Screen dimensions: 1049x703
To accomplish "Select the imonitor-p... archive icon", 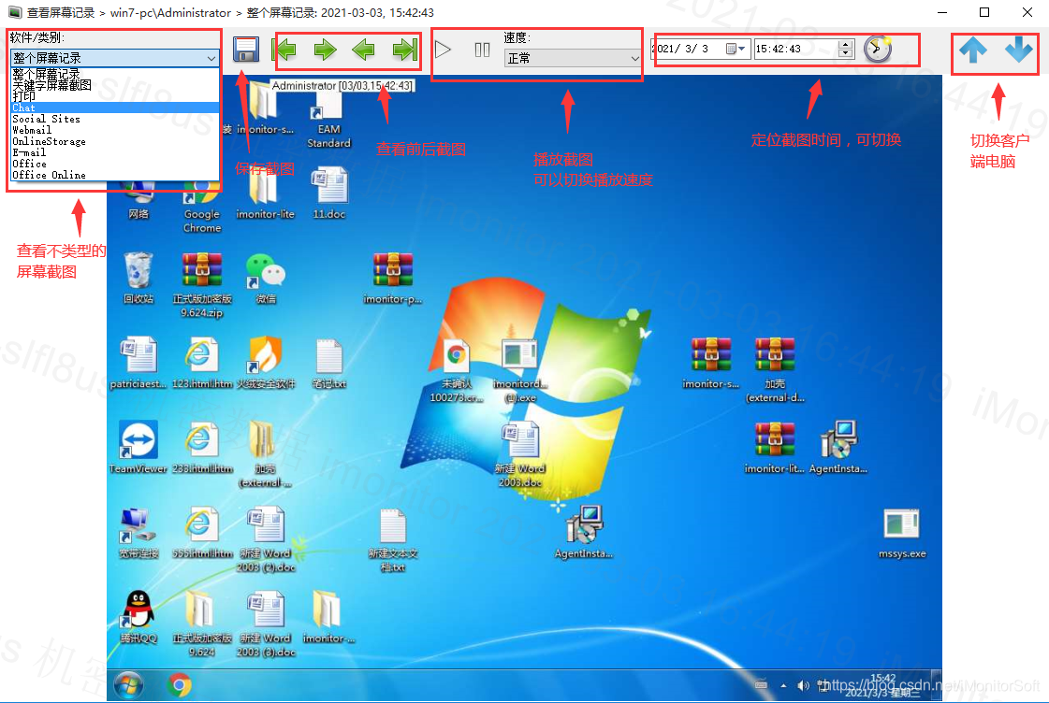I will (x=393, y=278).
